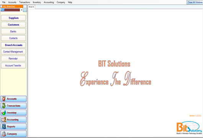Screen dimensions: 203x138
Task: Click the Reports section icon
Action: pyautogui.click(x=4, y=127)
